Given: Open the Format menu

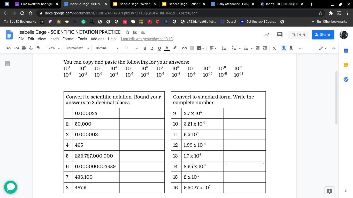Looking at the screenshot, I should (68, 39).
